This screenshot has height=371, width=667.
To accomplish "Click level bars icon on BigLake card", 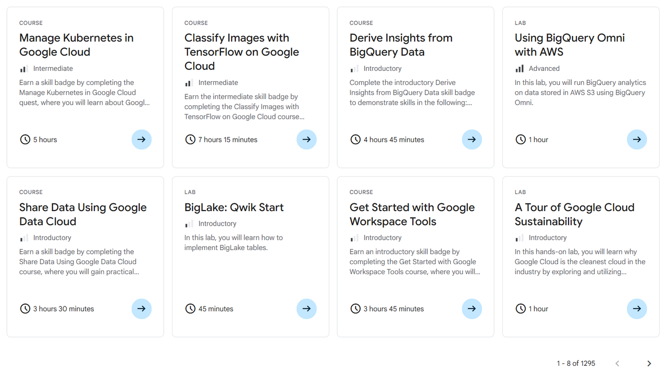I will pos(189,224).
